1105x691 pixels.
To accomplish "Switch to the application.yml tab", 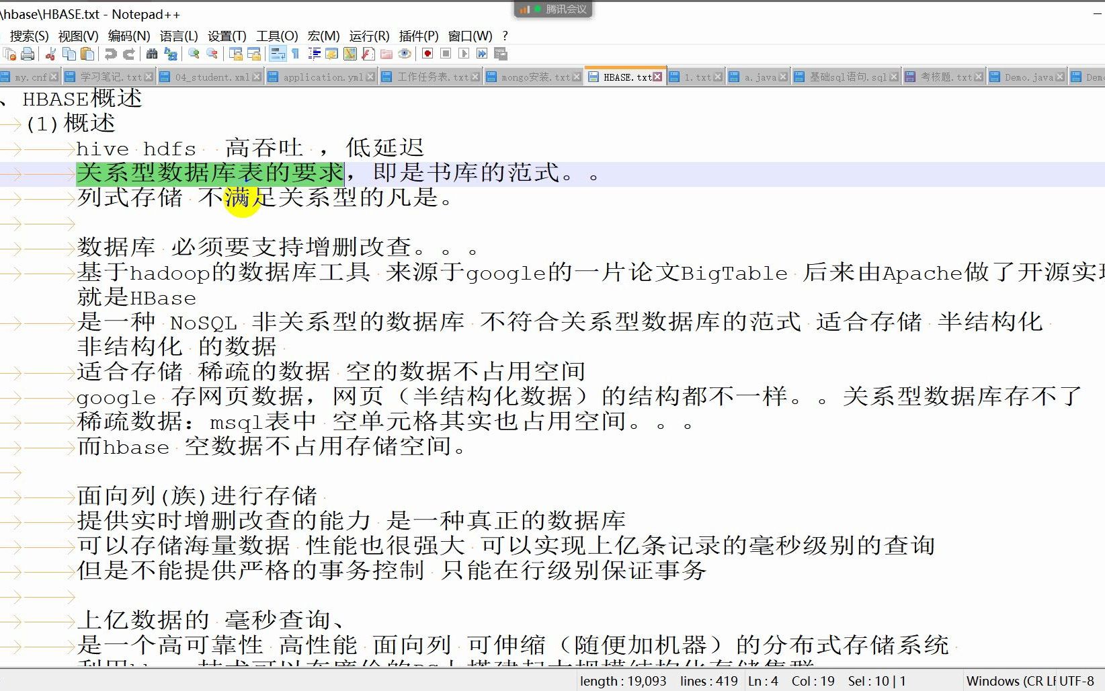I will (x=323, y=77).
